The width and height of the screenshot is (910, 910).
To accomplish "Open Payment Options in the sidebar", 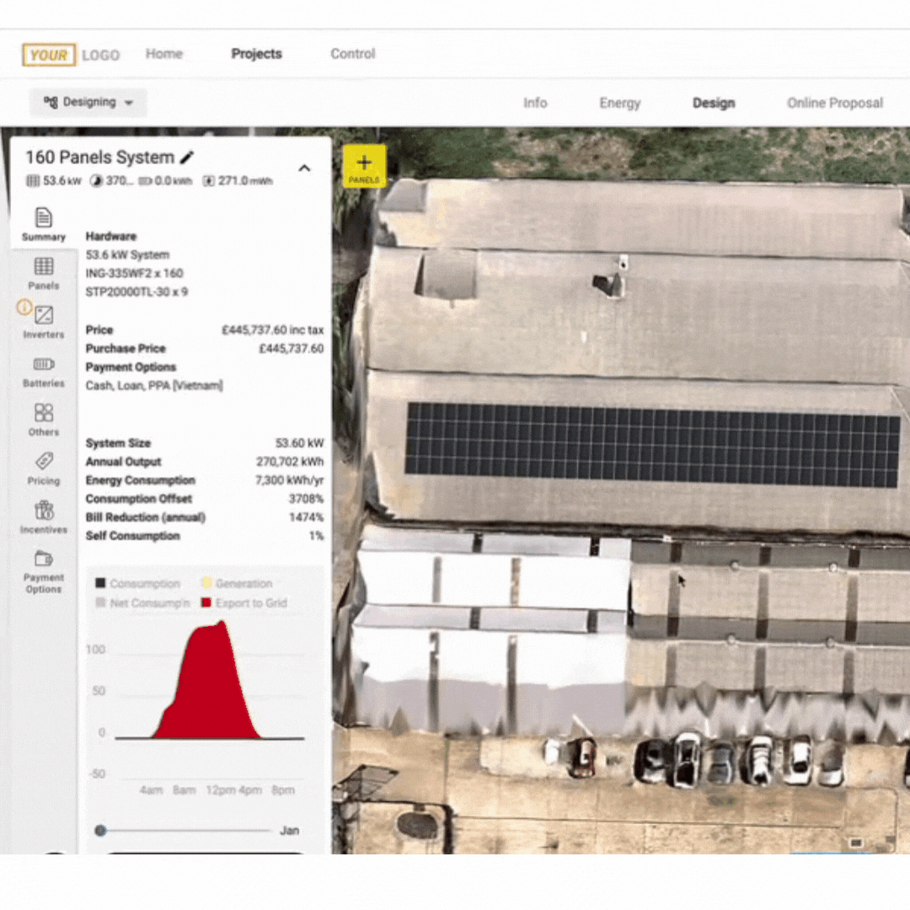I will [x=44, y=571].
